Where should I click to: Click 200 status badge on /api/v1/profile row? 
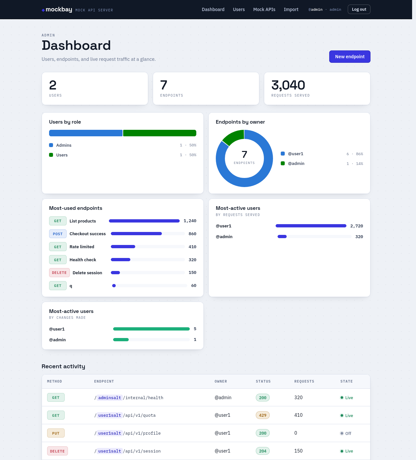point(263,433)
